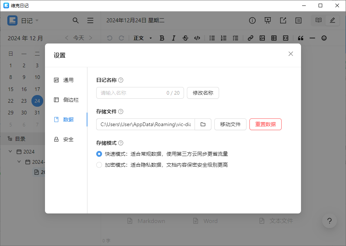The width and height of the screenshot is (346, 246).
Task: Insert a table
Action: 274,38
